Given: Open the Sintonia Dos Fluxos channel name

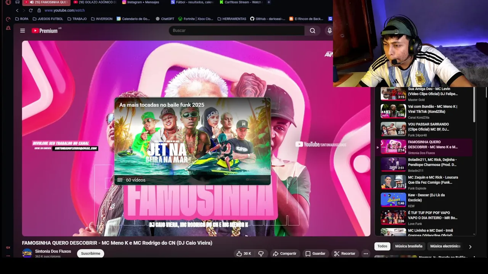Looking at the screenshot, I should pos(53,251).
